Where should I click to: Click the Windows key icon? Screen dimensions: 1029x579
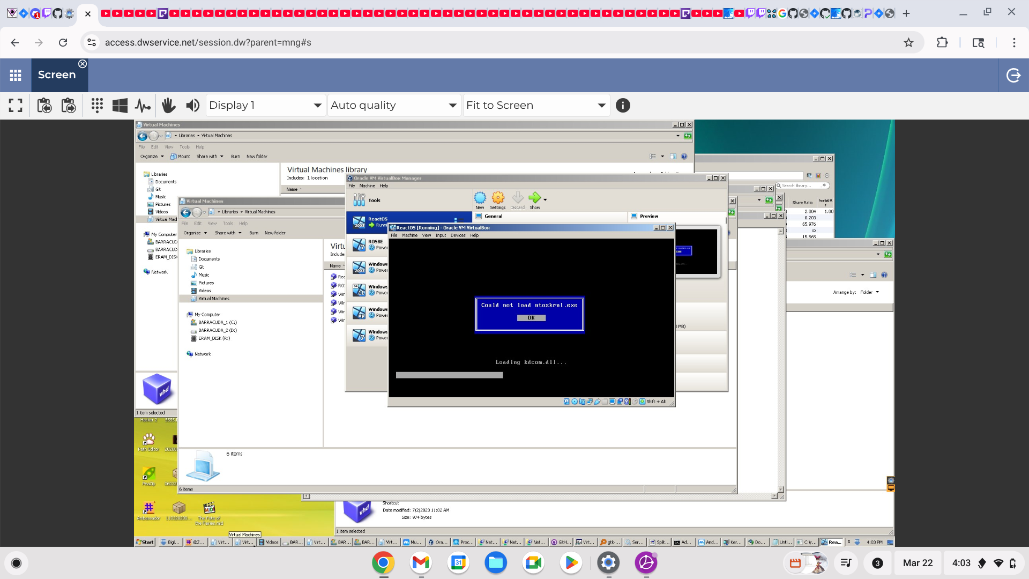click(120, 106)
